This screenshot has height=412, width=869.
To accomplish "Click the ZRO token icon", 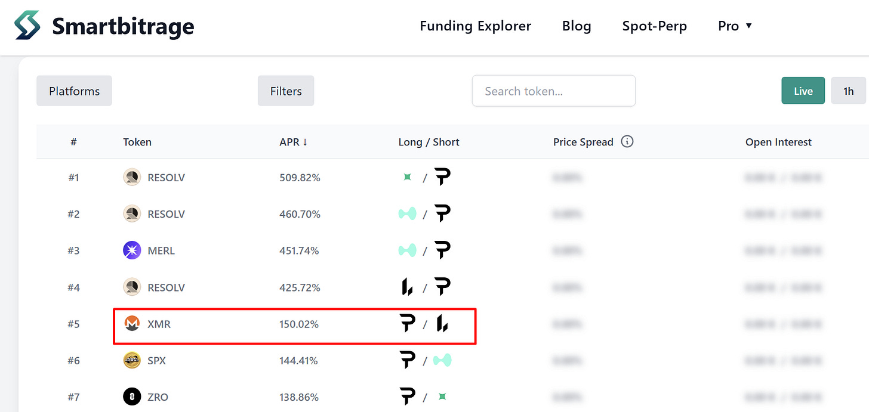I will pos(132,397).
